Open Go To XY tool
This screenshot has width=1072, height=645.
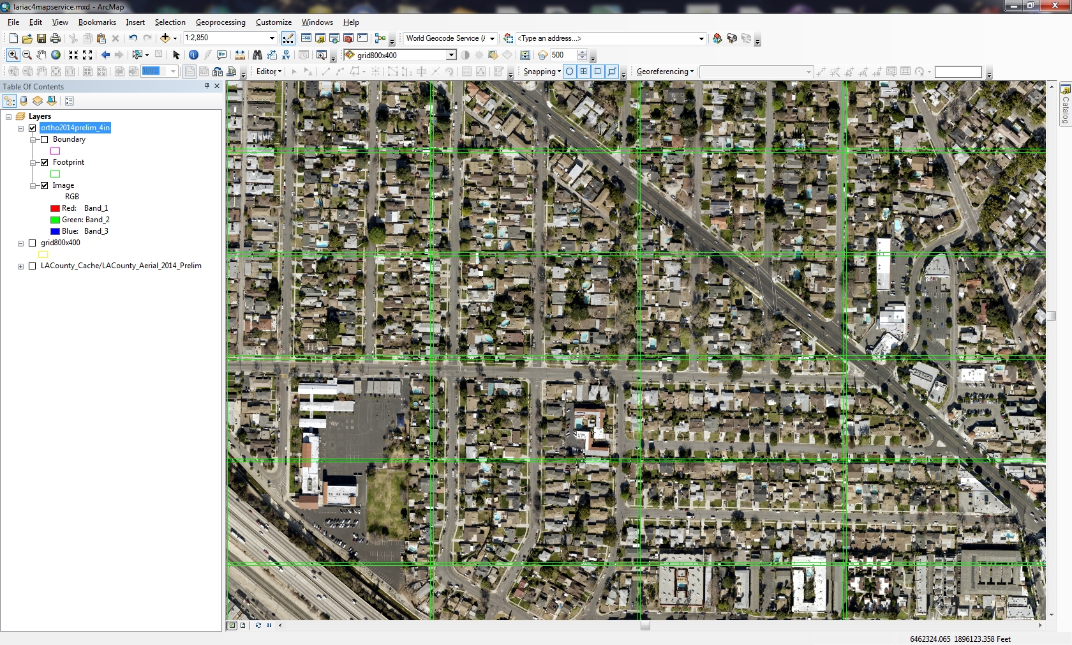tap(286, 55)
